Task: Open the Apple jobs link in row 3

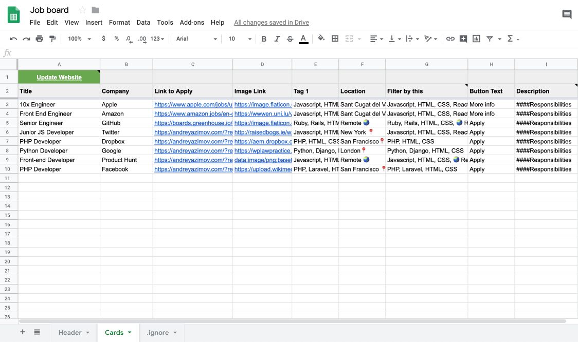Action: [x=193, y=105]
